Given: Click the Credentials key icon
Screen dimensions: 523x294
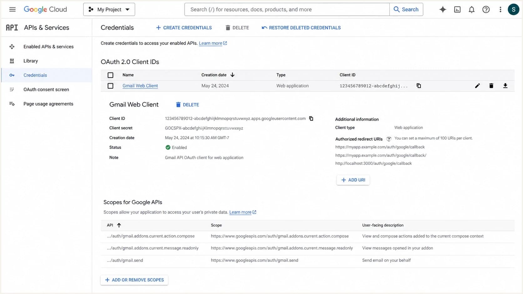Looking at the screenshot, I should click(12, 75).
